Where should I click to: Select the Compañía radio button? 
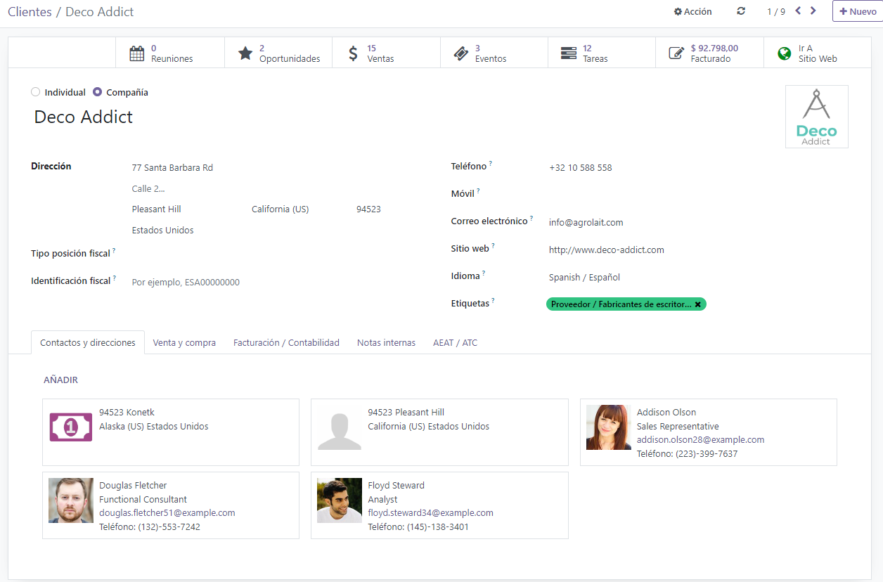coord(96,91)
